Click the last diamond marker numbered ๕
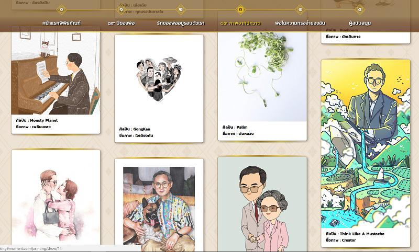The width and height of the screenshot is (419, 252). [359, 9]
